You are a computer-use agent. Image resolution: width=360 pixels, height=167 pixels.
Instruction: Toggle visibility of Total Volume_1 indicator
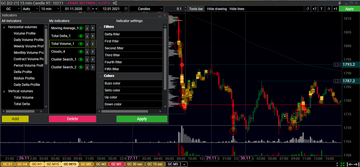pyautogui.click(x=81, y=44)
